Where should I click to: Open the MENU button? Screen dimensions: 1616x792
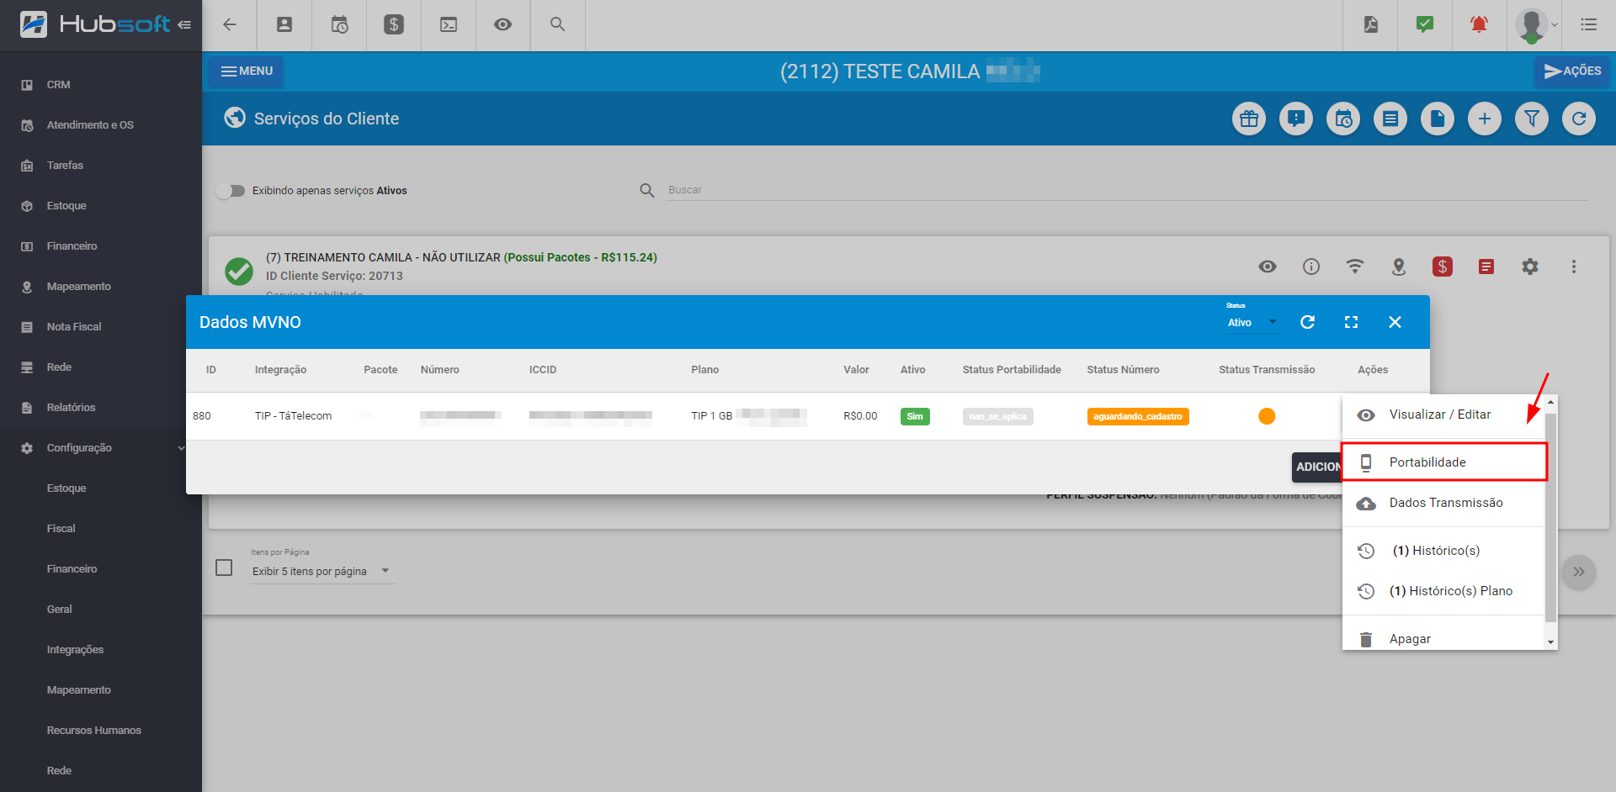pos(247,71)
